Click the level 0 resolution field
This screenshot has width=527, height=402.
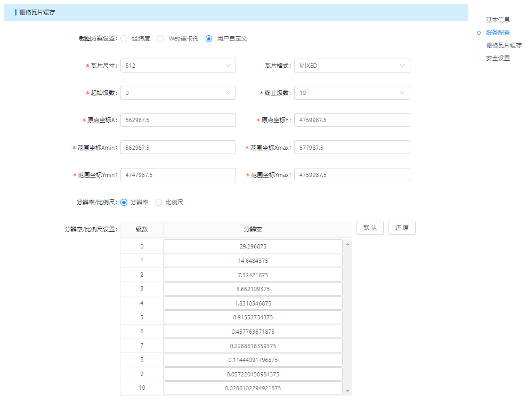pos(253,246)
